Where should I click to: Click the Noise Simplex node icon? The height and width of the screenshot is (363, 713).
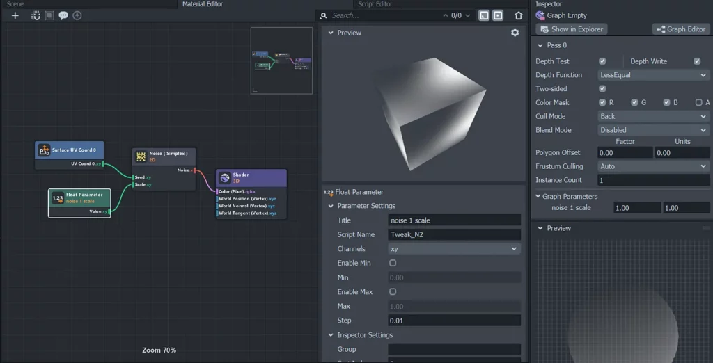141,156
